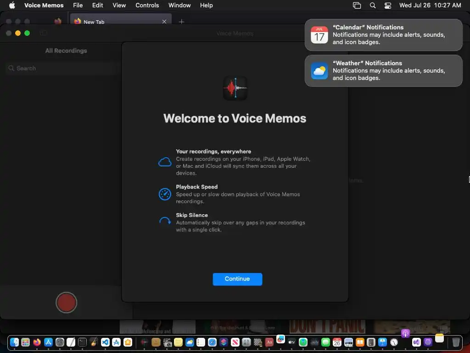This screenshot has width=470, height=353.
Task: Open Podcasts from the Dock
Action: (405, 334)
